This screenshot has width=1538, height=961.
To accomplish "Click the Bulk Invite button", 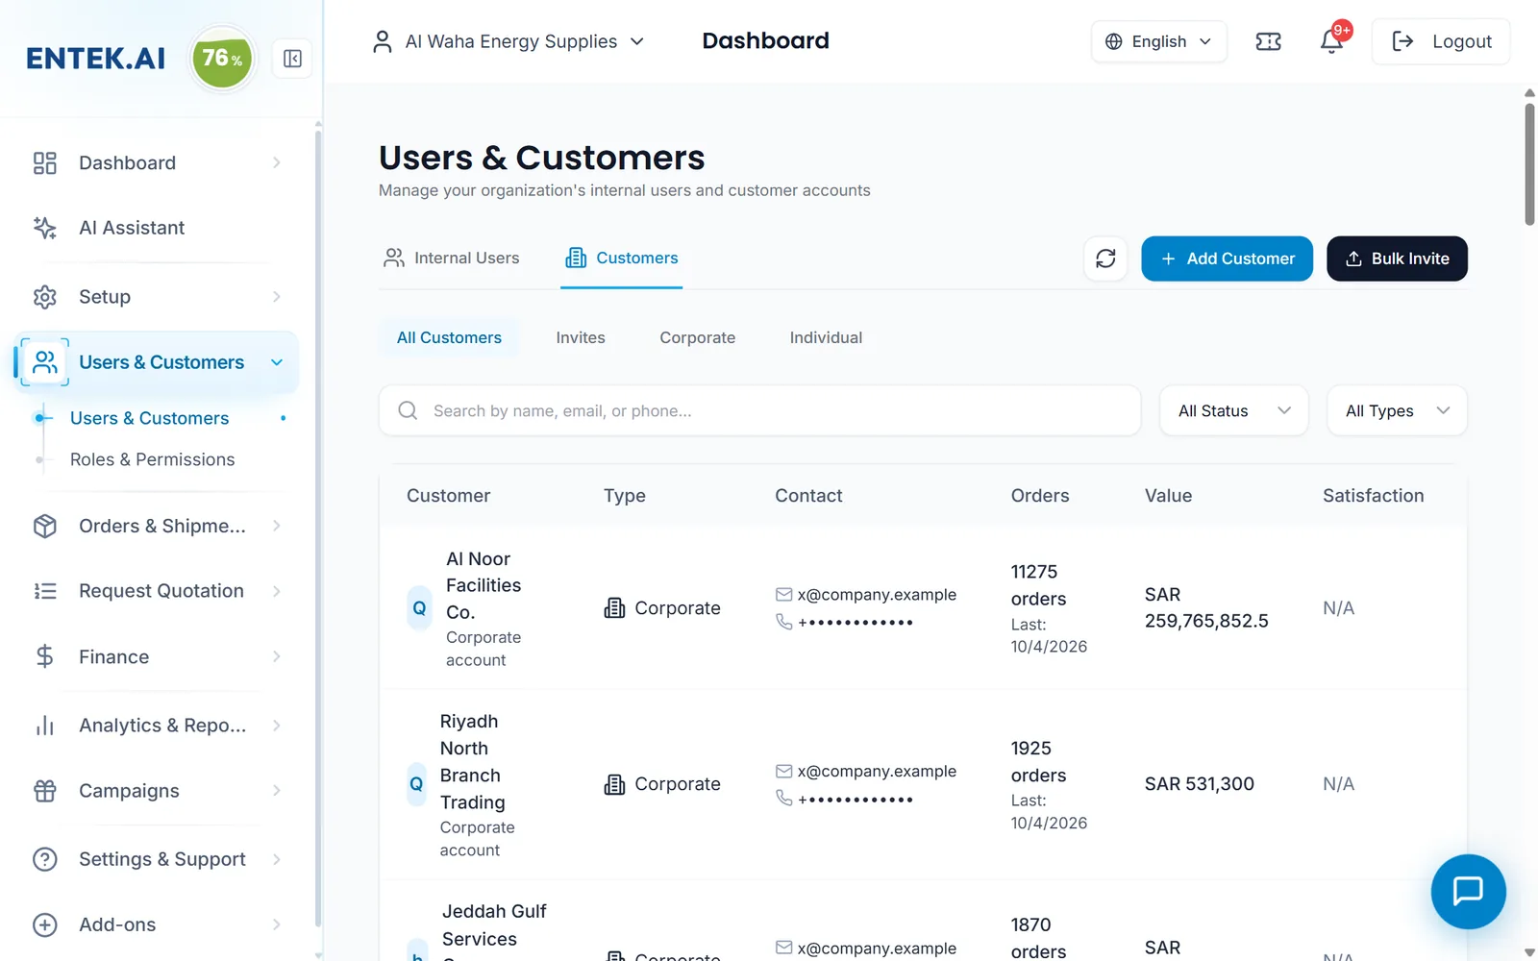I will point(1397,259).
